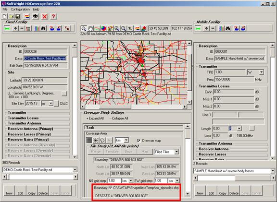Click the Fixed Facility record horizontal scrollbar
Image resolution: width=277 pixels, height=202 pixels.
(40, 177)
